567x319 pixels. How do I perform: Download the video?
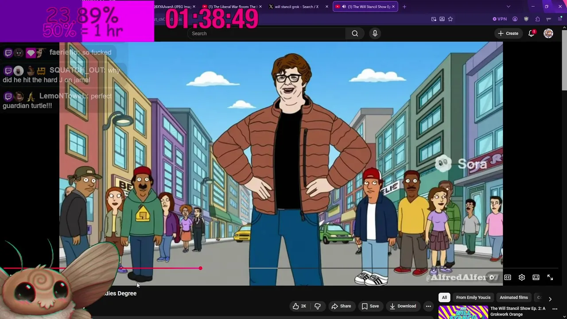pos(403,306)
